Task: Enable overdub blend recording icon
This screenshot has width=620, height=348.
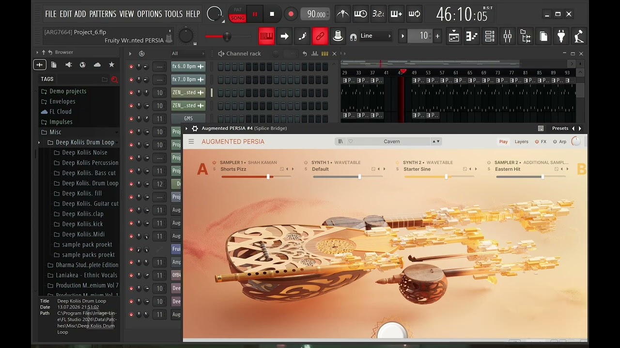Action: coord(396,14)
